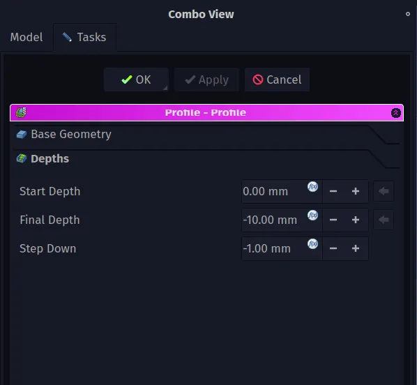Click the Base Geometry section icon
Viewport: 417px width, 385px height.
[22, 135]
